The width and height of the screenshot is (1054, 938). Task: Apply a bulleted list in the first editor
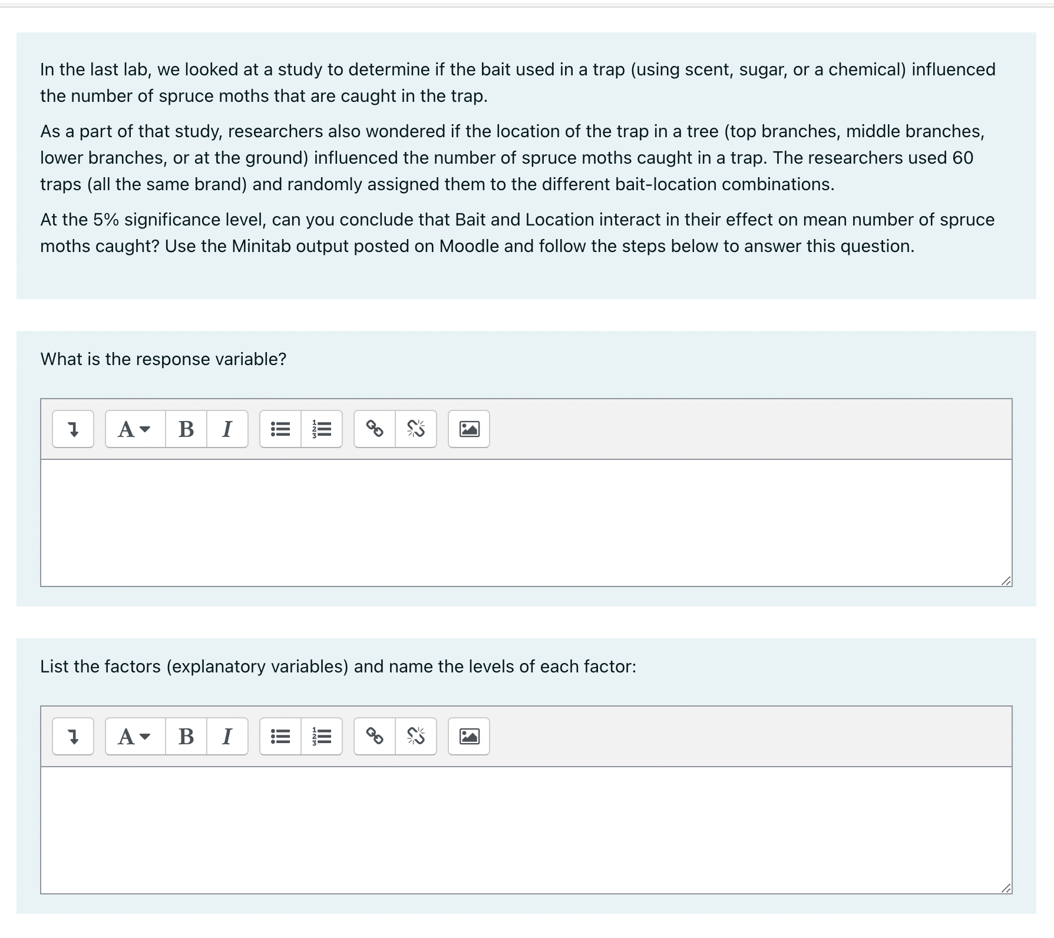tap(280, 429)
